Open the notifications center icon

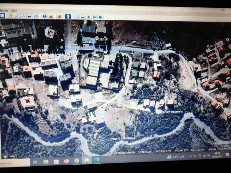coord(227,155)
